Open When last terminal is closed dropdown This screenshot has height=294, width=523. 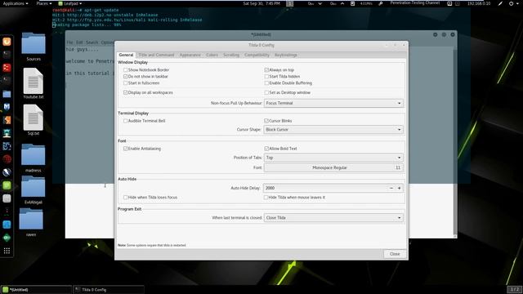tap(333, 218)
